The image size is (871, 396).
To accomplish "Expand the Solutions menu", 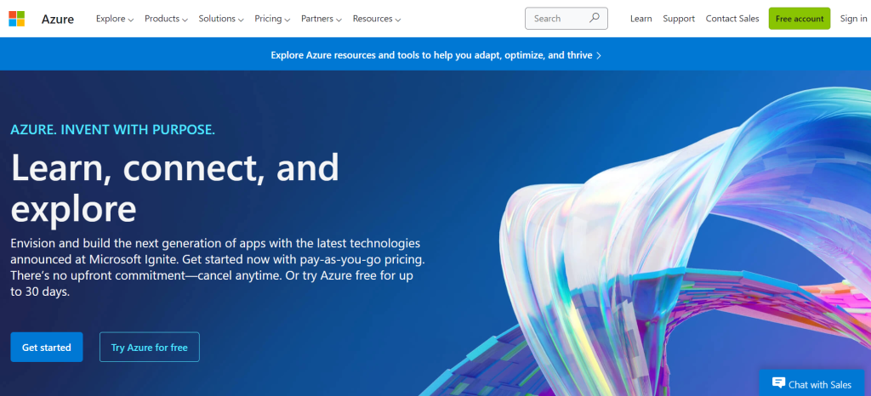I will pos(221,19).
